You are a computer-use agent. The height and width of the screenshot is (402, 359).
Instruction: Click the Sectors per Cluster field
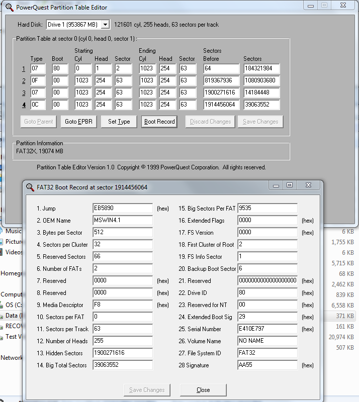(x=122, y=245)
